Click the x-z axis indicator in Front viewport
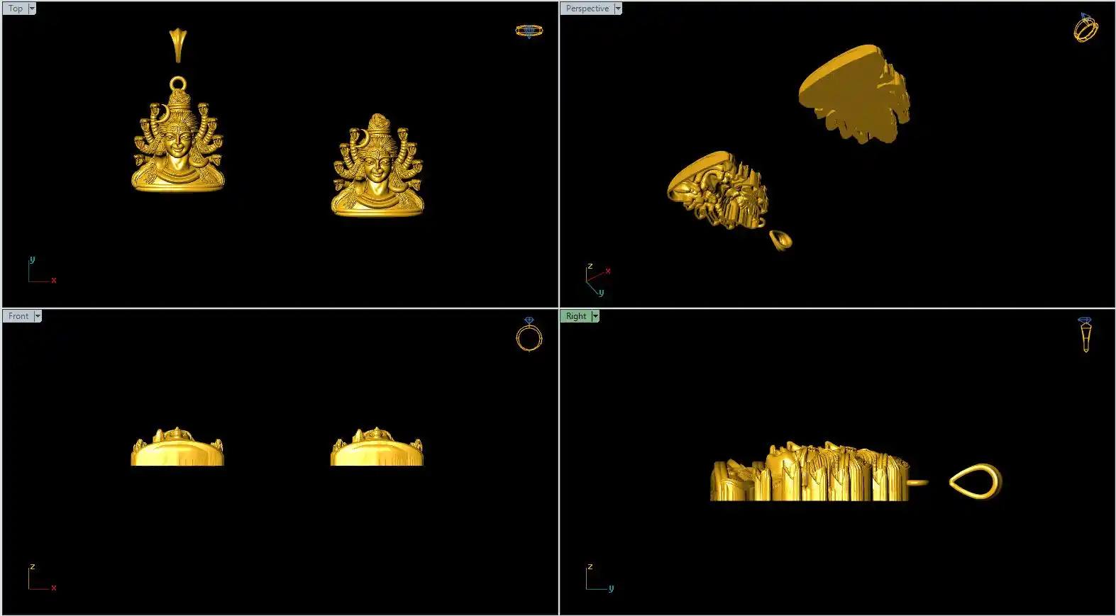This screenshot has height=616, width=1116. pyautogui.click(x=40, y=578)
